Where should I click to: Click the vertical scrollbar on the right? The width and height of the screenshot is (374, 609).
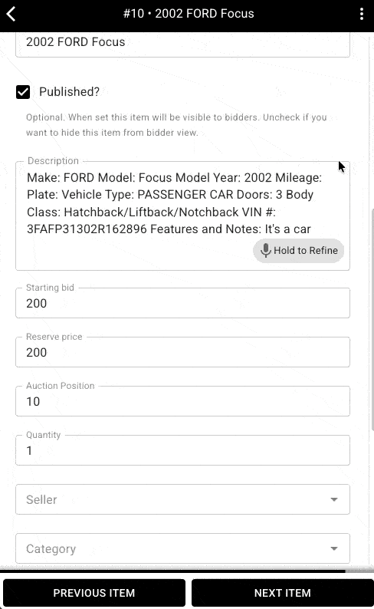pos(372,318)
